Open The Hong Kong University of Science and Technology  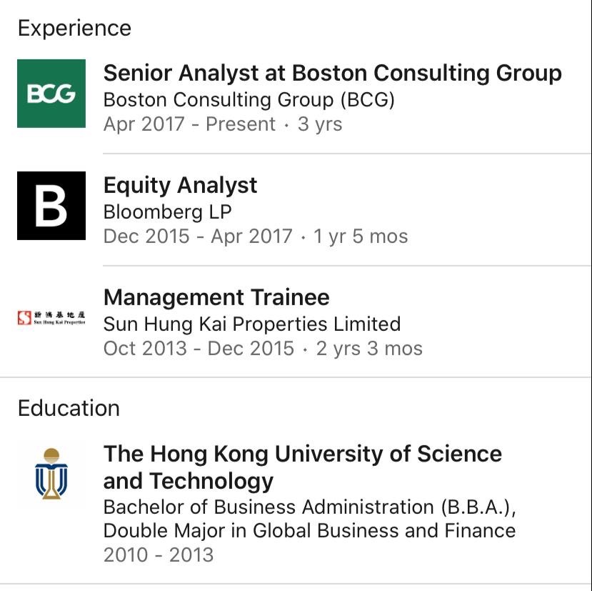pyautogui.click(x=302, y=467)
